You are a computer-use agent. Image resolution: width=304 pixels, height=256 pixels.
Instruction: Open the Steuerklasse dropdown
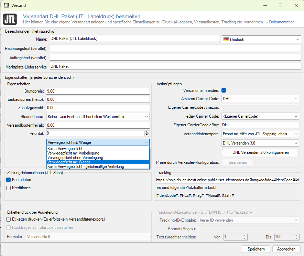98,117
